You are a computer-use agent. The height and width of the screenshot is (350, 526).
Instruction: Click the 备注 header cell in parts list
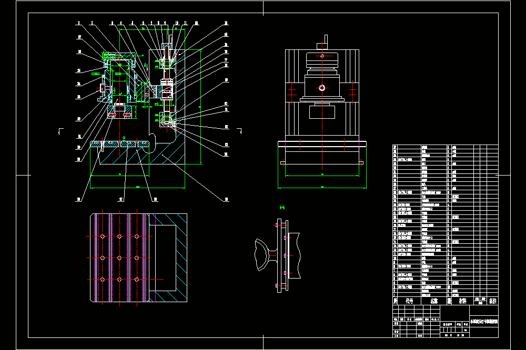point(493,301)
